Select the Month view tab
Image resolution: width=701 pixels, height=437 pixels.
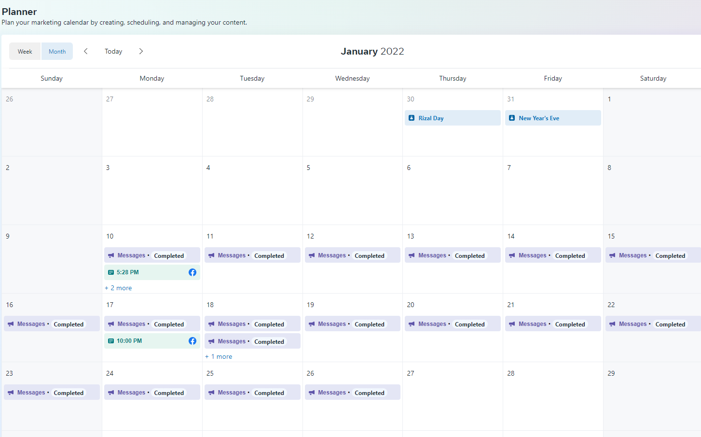pyautogui.click(x=57, y=51)
